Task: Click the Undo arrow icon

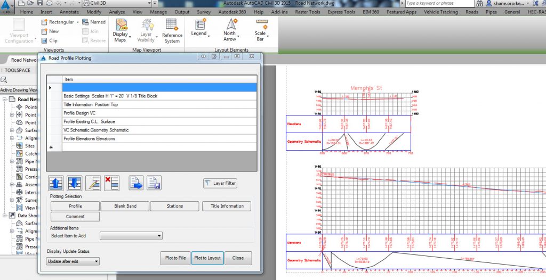Action: pyautogui.click(x=58, y=3)
